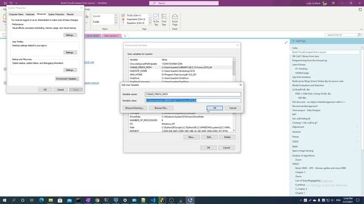Screen dimensions: 364x204
Task: Open Google Chrome from the taskbar
Action: tap(97, 200)
